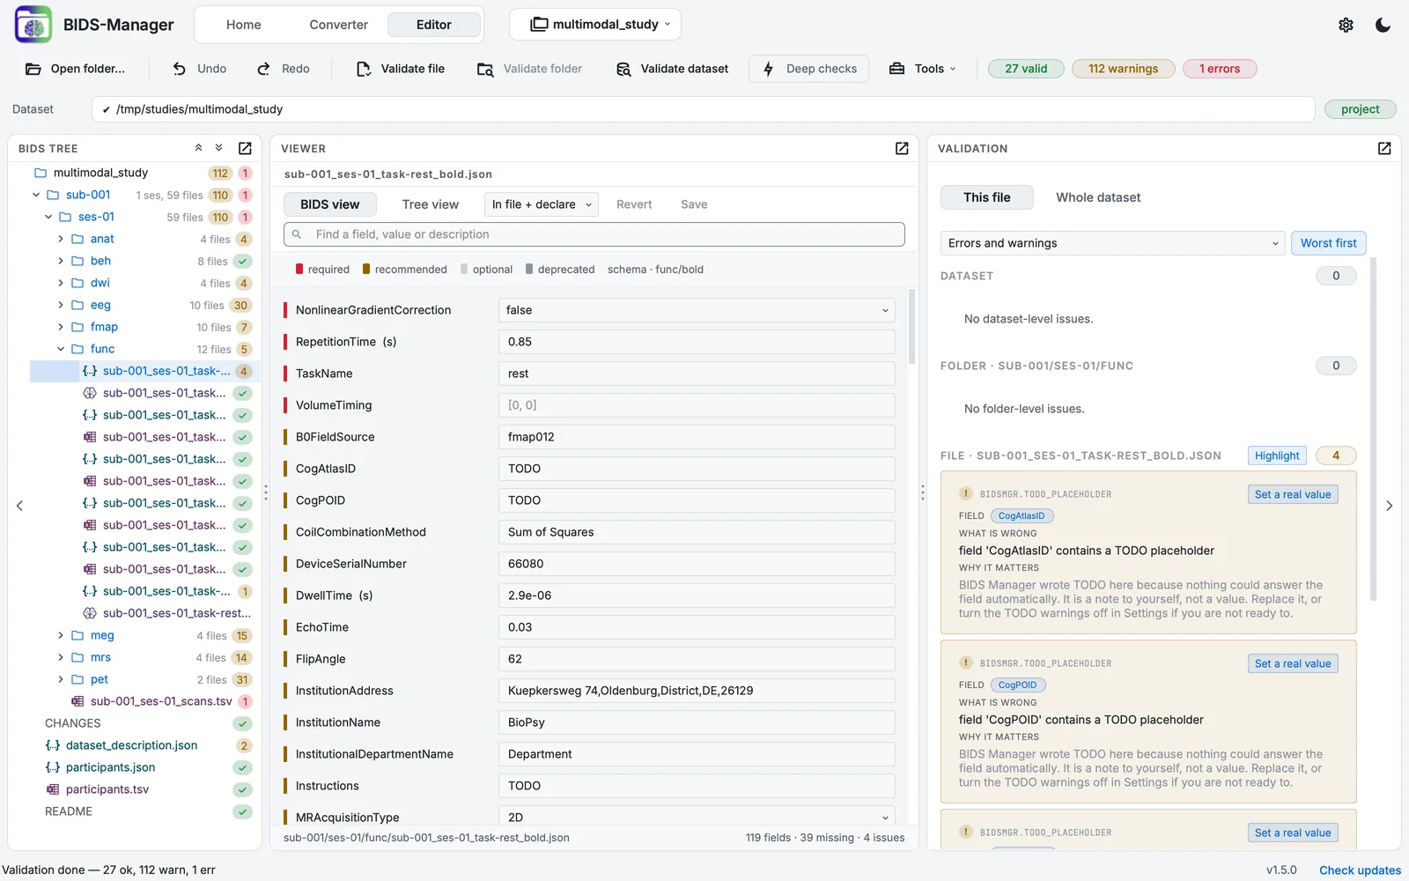Switch to the Converter tab
This screenshot has height=881, width=1409.
click(339, 25)
